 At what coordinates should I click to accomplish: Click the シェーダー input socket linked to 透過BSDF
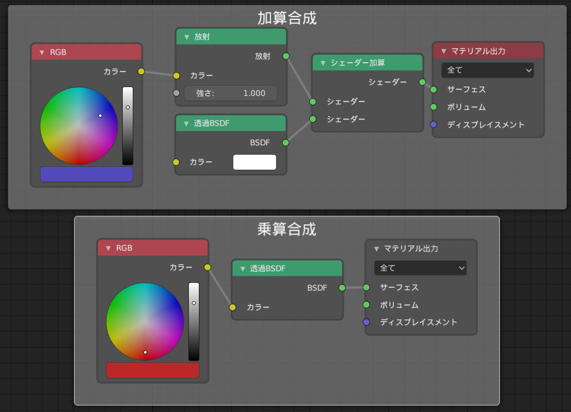[x=313, y=119]
